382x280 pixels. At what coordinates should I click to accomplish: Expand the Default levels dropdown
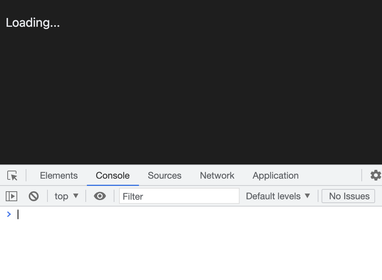278,196
